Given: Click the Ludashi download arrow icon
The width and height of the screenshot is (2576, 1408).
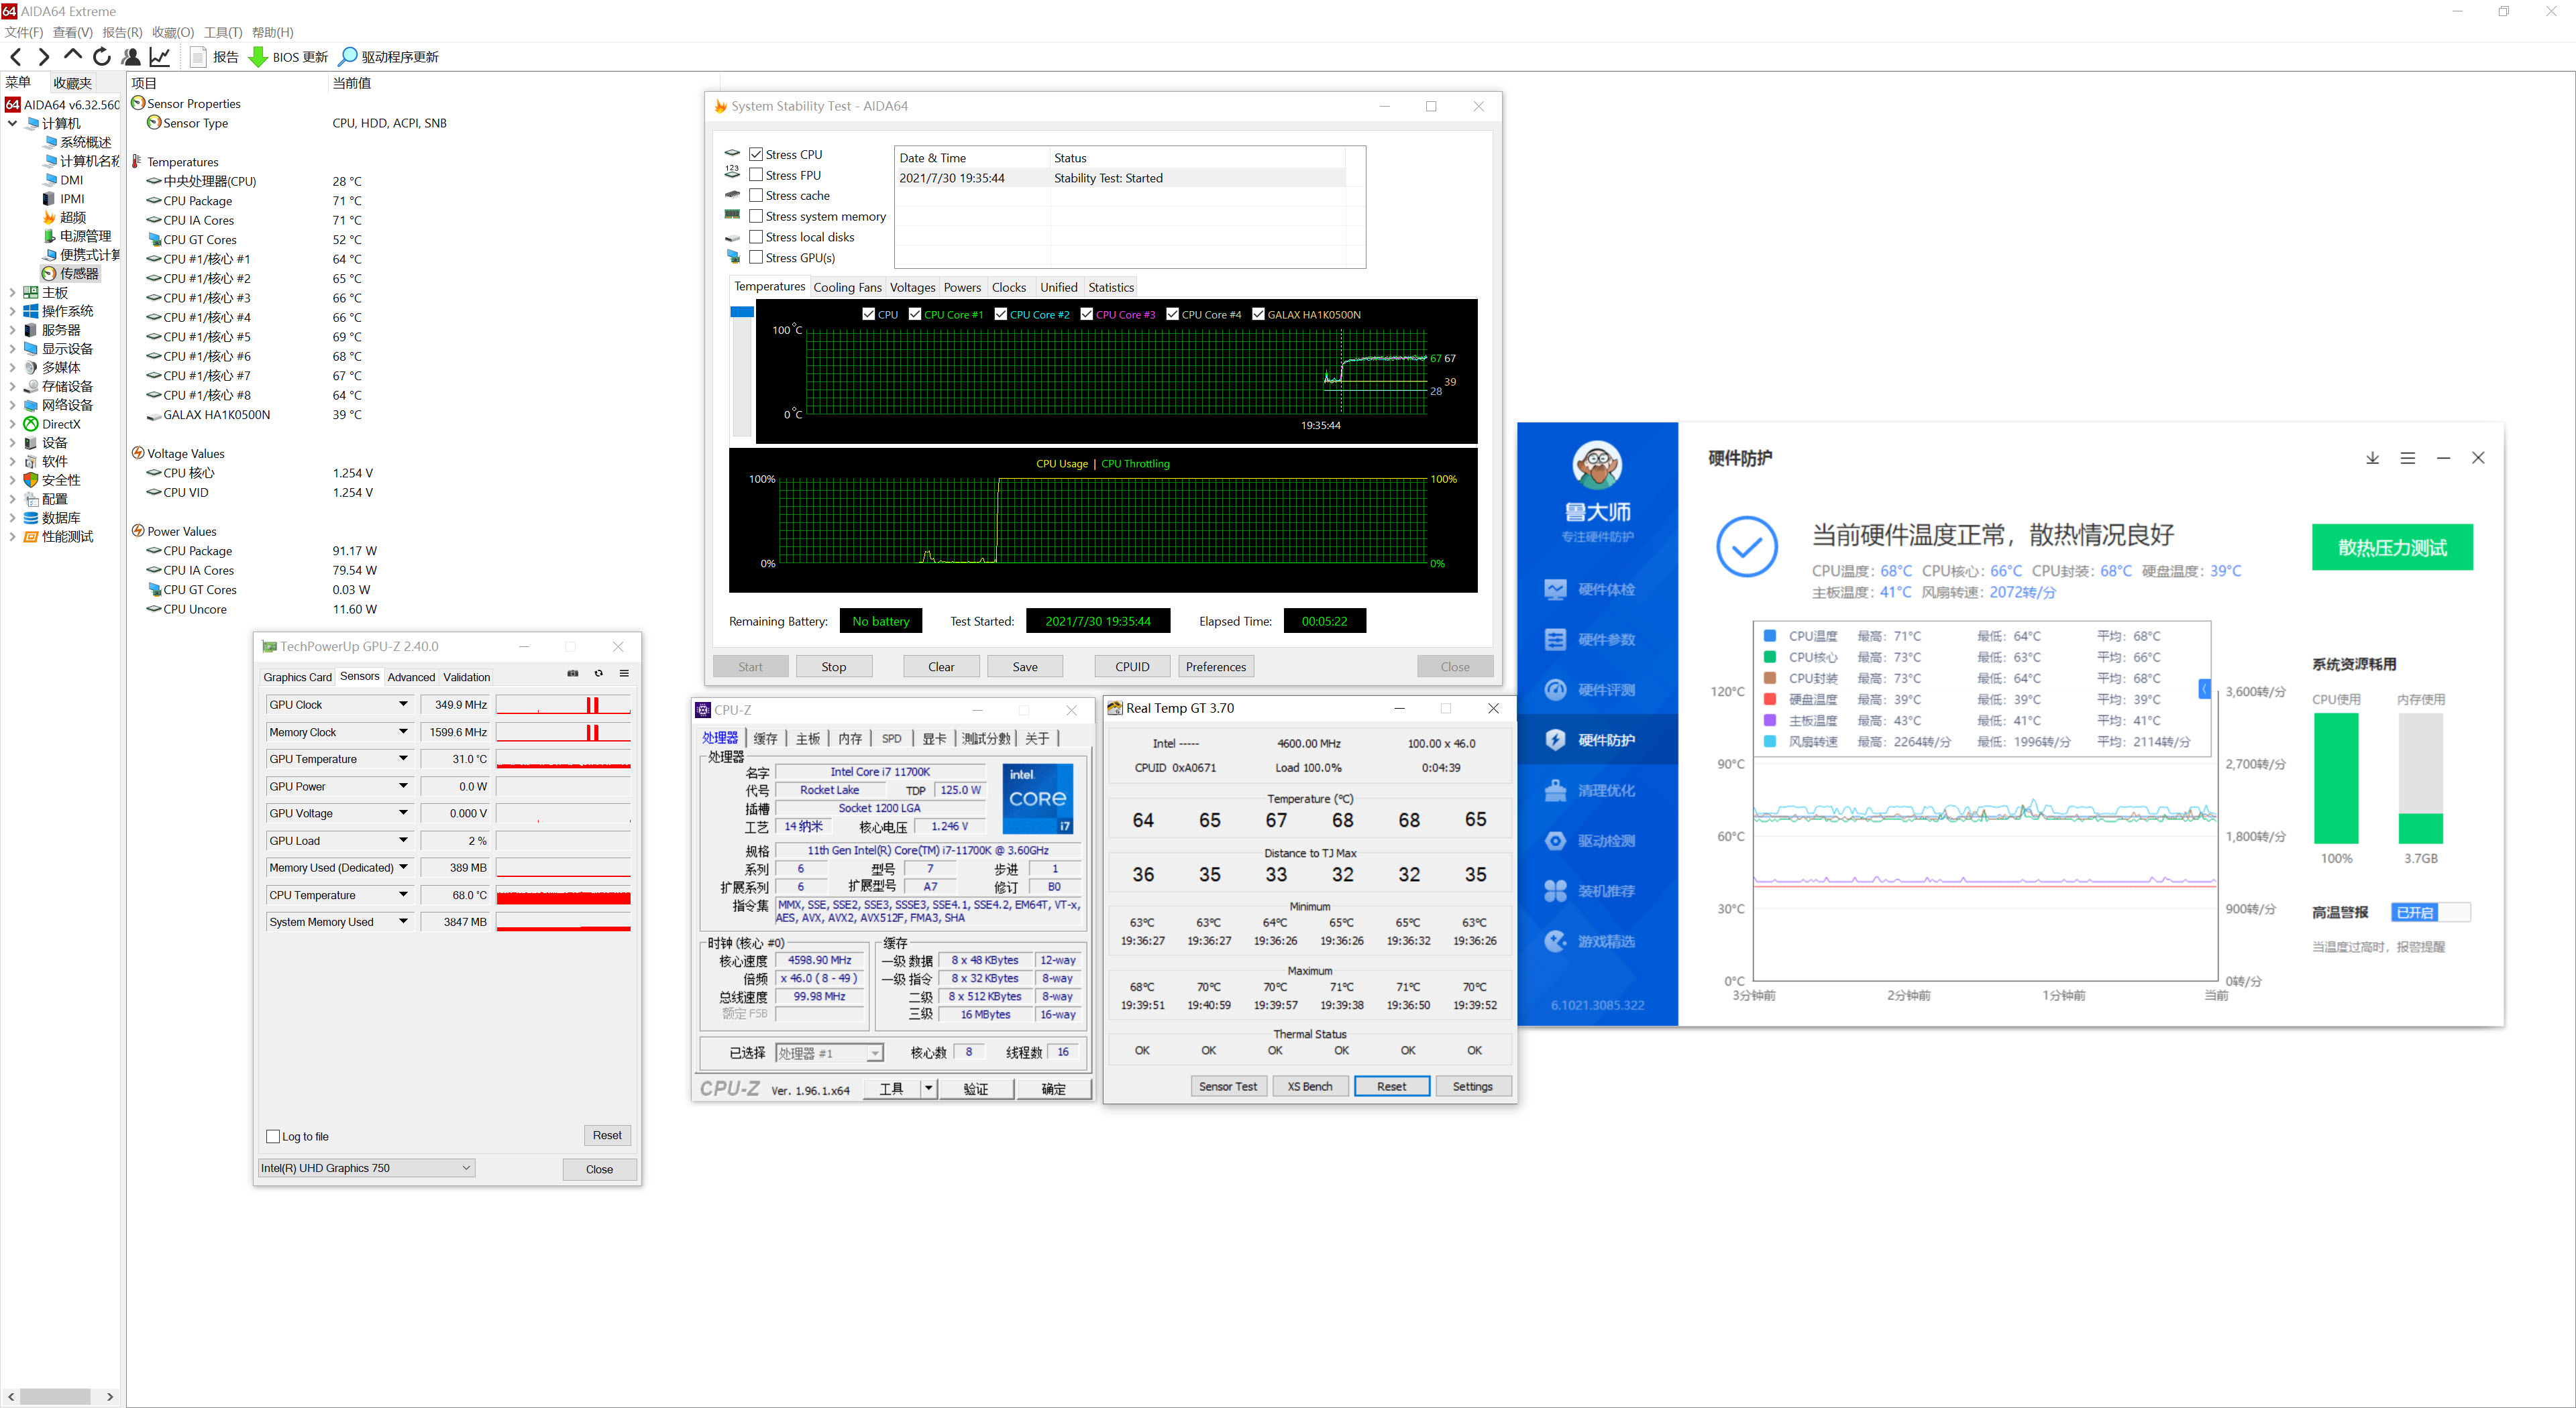Looking at the screenshot, I should tap(2372, 458).
